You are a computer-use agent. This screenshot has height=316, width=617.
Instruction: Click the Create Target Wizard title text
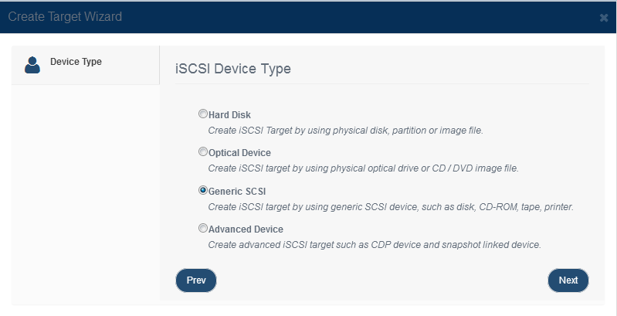(65, 16)
